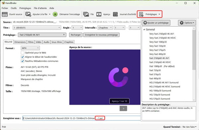This screenshot has height=130, width=199.
Task: Click the HandBrake app logo in title bar
Action: (3, 3)
